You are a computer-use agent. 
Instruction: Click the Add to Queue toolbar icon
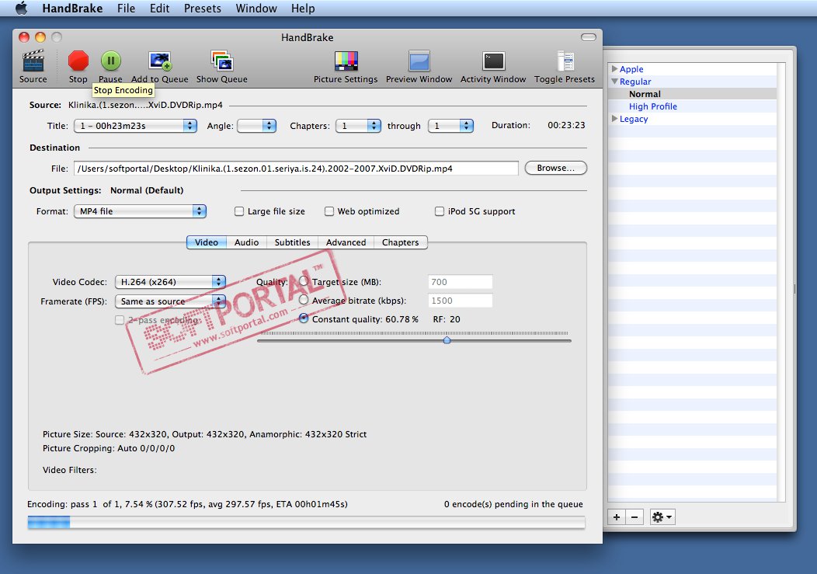(x=159, y=61)
